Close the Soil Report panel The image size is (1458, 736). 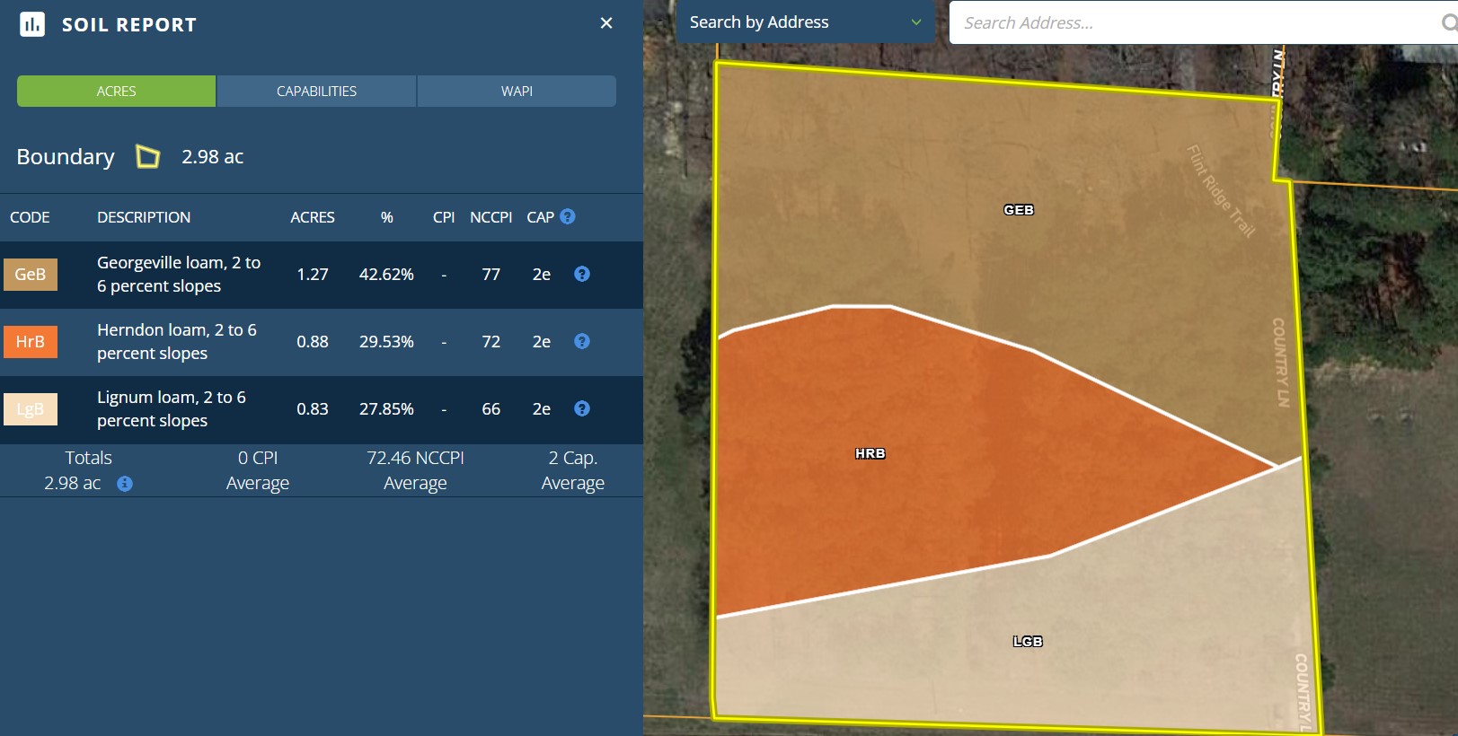pos(606,23)
